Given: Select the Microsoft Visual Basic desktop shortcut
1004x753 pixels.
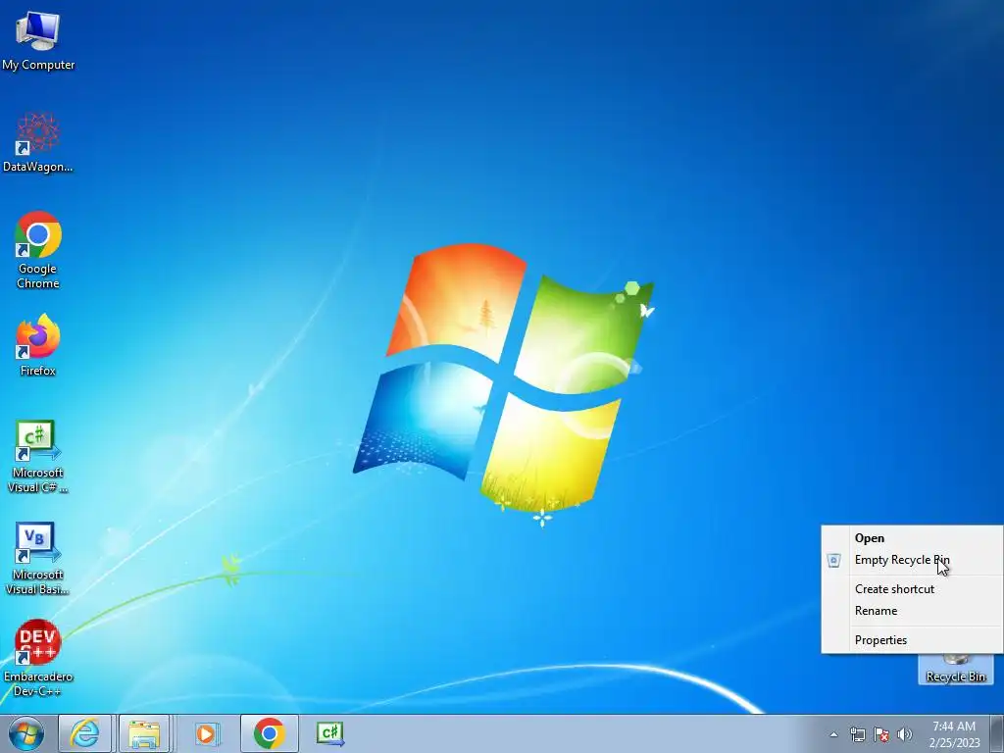Looking at the screenshot, I should click(x=38, y=558).
